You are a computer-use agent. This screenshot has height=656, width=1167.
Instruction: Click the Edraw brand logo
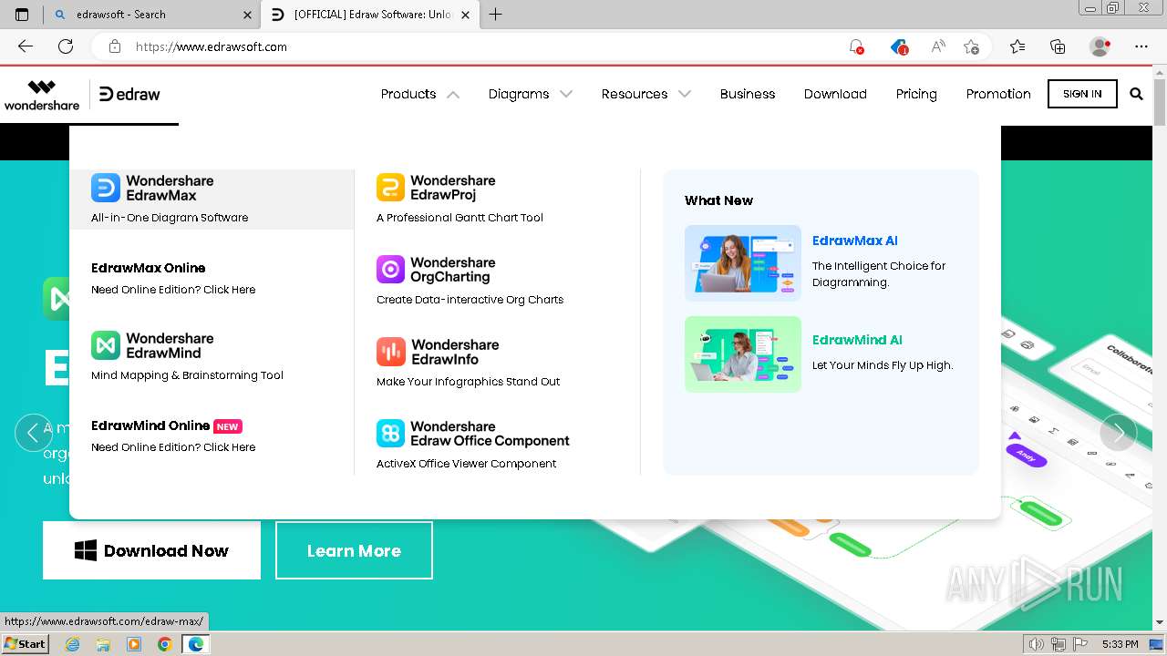pyautogui.click(x=129, y=94)
